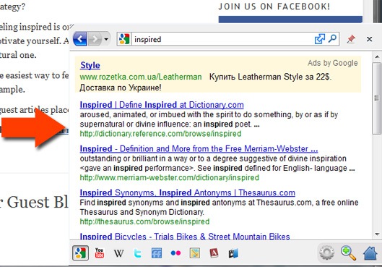The width and height of the screenshot is (382, 267).
Task: Click the forward navigation arrow
Action: point(95,38)
